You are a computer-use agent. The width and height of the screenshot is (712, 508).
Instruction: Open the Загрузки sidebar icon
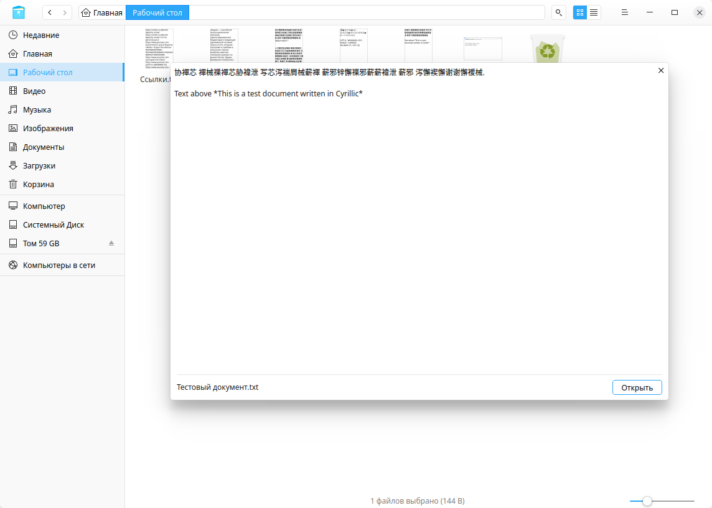14,165
